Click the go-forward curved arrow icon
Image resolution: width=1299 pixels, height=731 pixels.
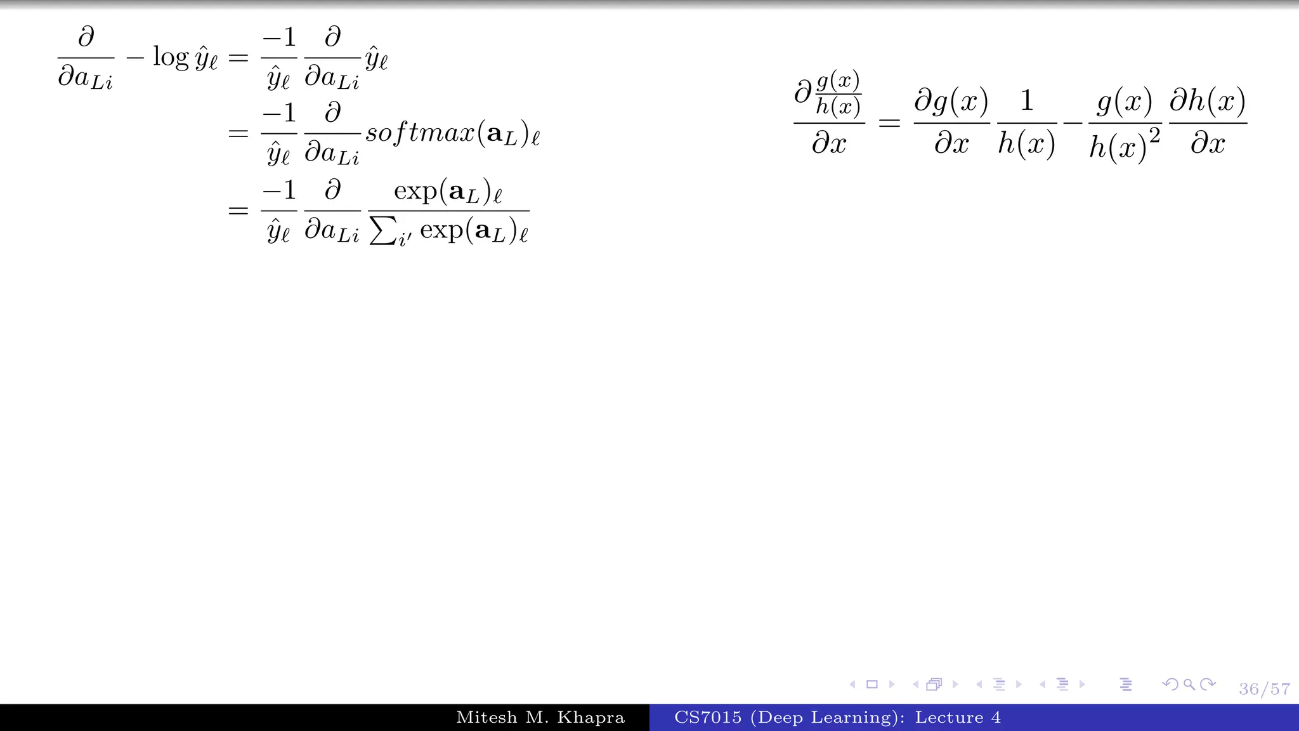coord(1208,684)
